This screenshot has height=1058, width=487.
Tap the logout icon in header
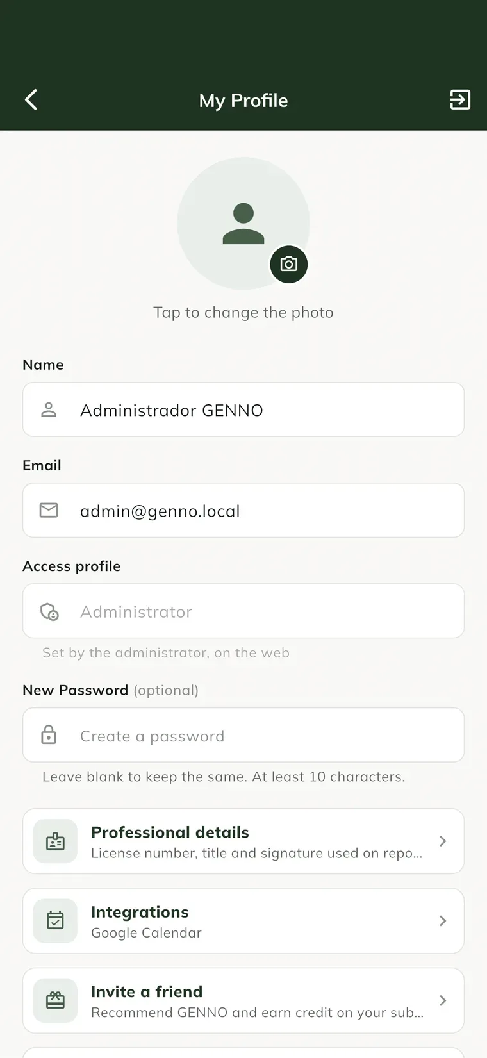pos(460,100)
